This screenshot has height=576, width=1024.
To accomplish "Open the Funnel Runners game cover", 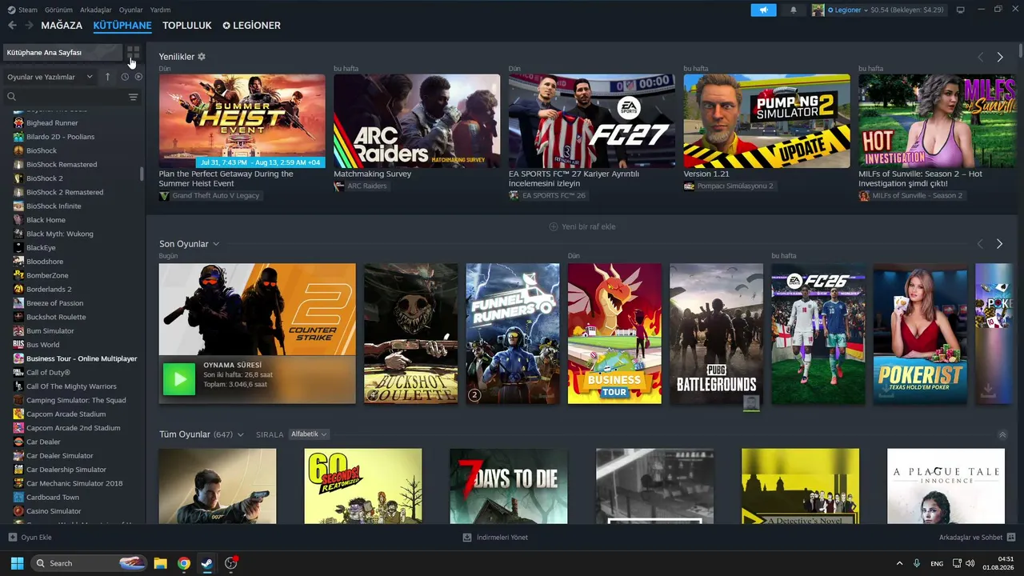I will [513, 334].
